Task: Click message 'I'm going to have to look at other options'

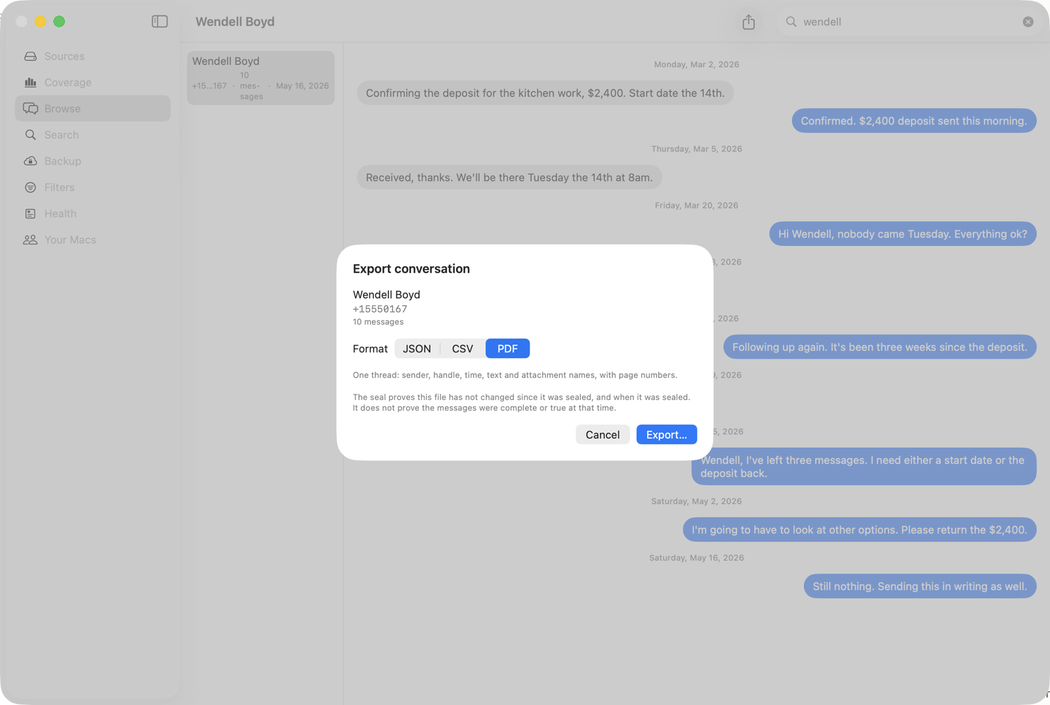Action: 860,530
